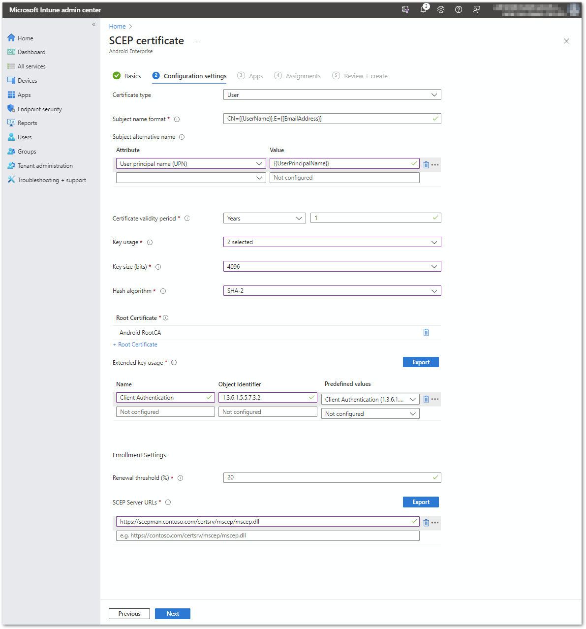Click the Renewal threshold input field
The height and width of the screenshot is (629, 586).
327,477
